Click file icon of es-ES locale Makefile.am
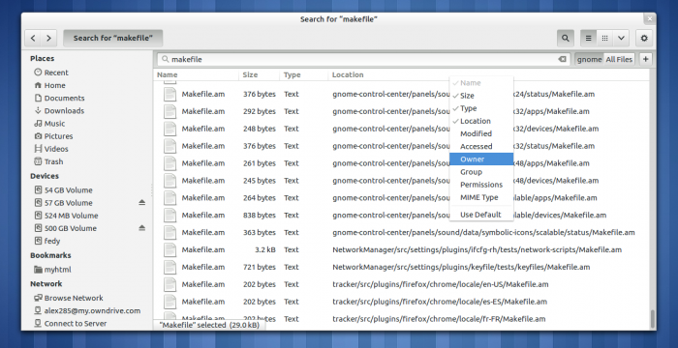678x348 pixels. (169, 302)
